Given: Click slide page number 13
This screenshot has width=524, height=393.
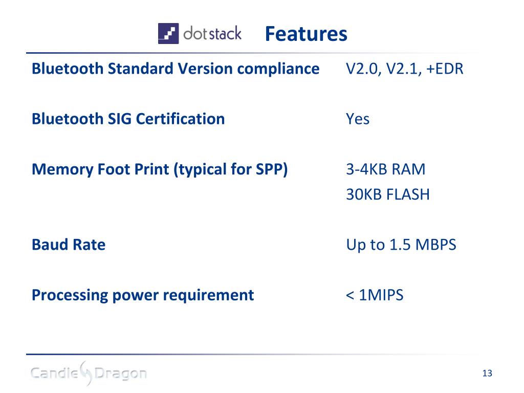Looking at the screenshot, I should (487, 373).
